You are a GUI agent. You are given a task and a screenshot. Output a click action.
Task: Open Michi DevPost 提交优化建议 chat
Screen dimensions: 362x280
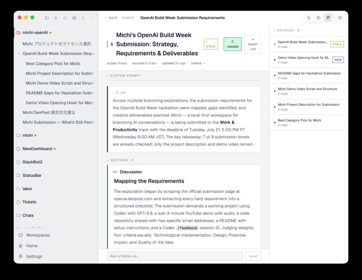click(49, 112)
